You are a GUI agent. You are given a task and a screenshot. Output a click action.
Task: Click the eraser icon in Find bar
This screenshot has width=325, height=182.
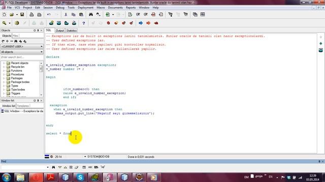pyautogui.click(x=77, y=167)
